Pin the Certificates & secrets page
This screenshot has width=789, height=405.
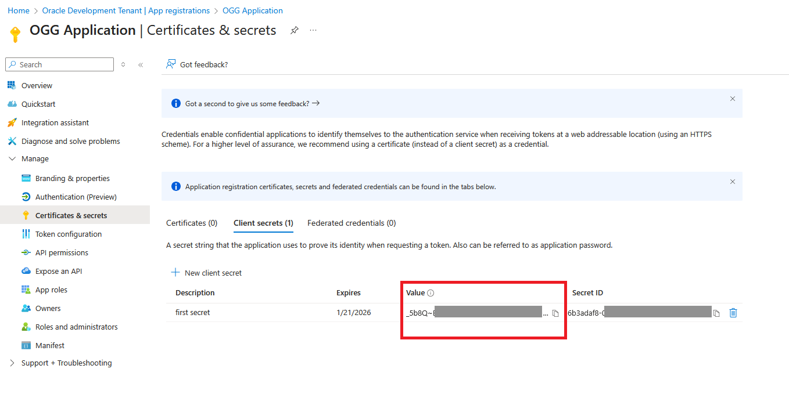294,30
